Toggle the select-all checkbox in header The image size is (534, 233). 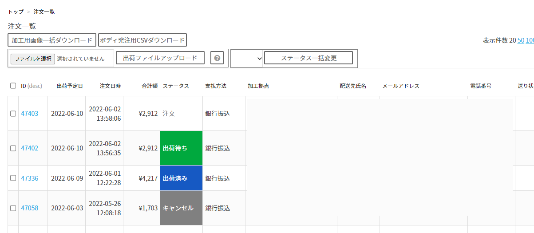pos(13,86)
